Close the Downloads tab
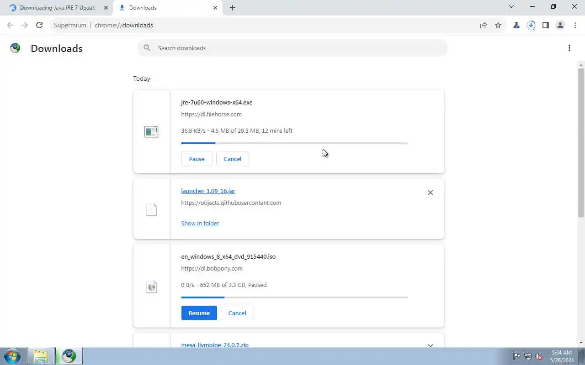This screenshot has height=365, width=585. (215, 8)
